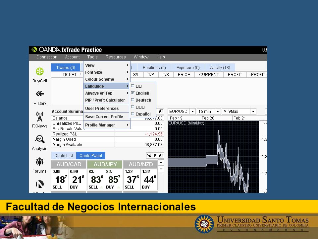Viewport: 318px width, 239px height.
Task: Open the Min/Max chart type dropdown
Action: pos(253,112)
